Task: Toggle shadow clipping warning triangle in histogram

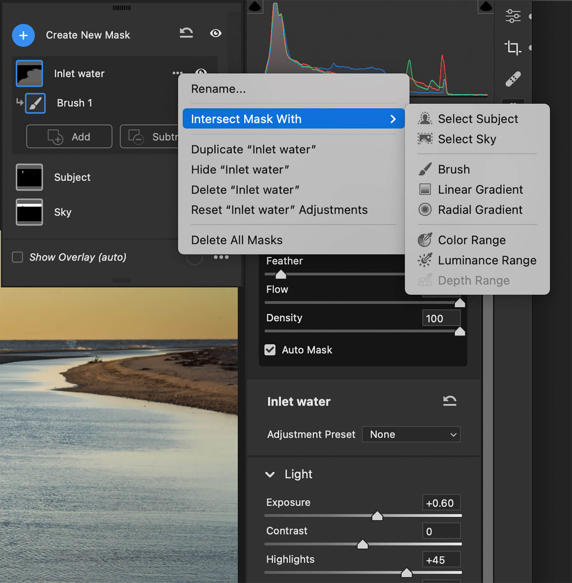Action: pyautogui.click(x=255, y=6)
